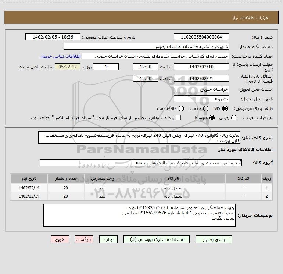The width and height of the screenshot is (283, 274).
Task: Click سطل زباله in row 2
Action: pyautogui.click(x=173, y=196)
